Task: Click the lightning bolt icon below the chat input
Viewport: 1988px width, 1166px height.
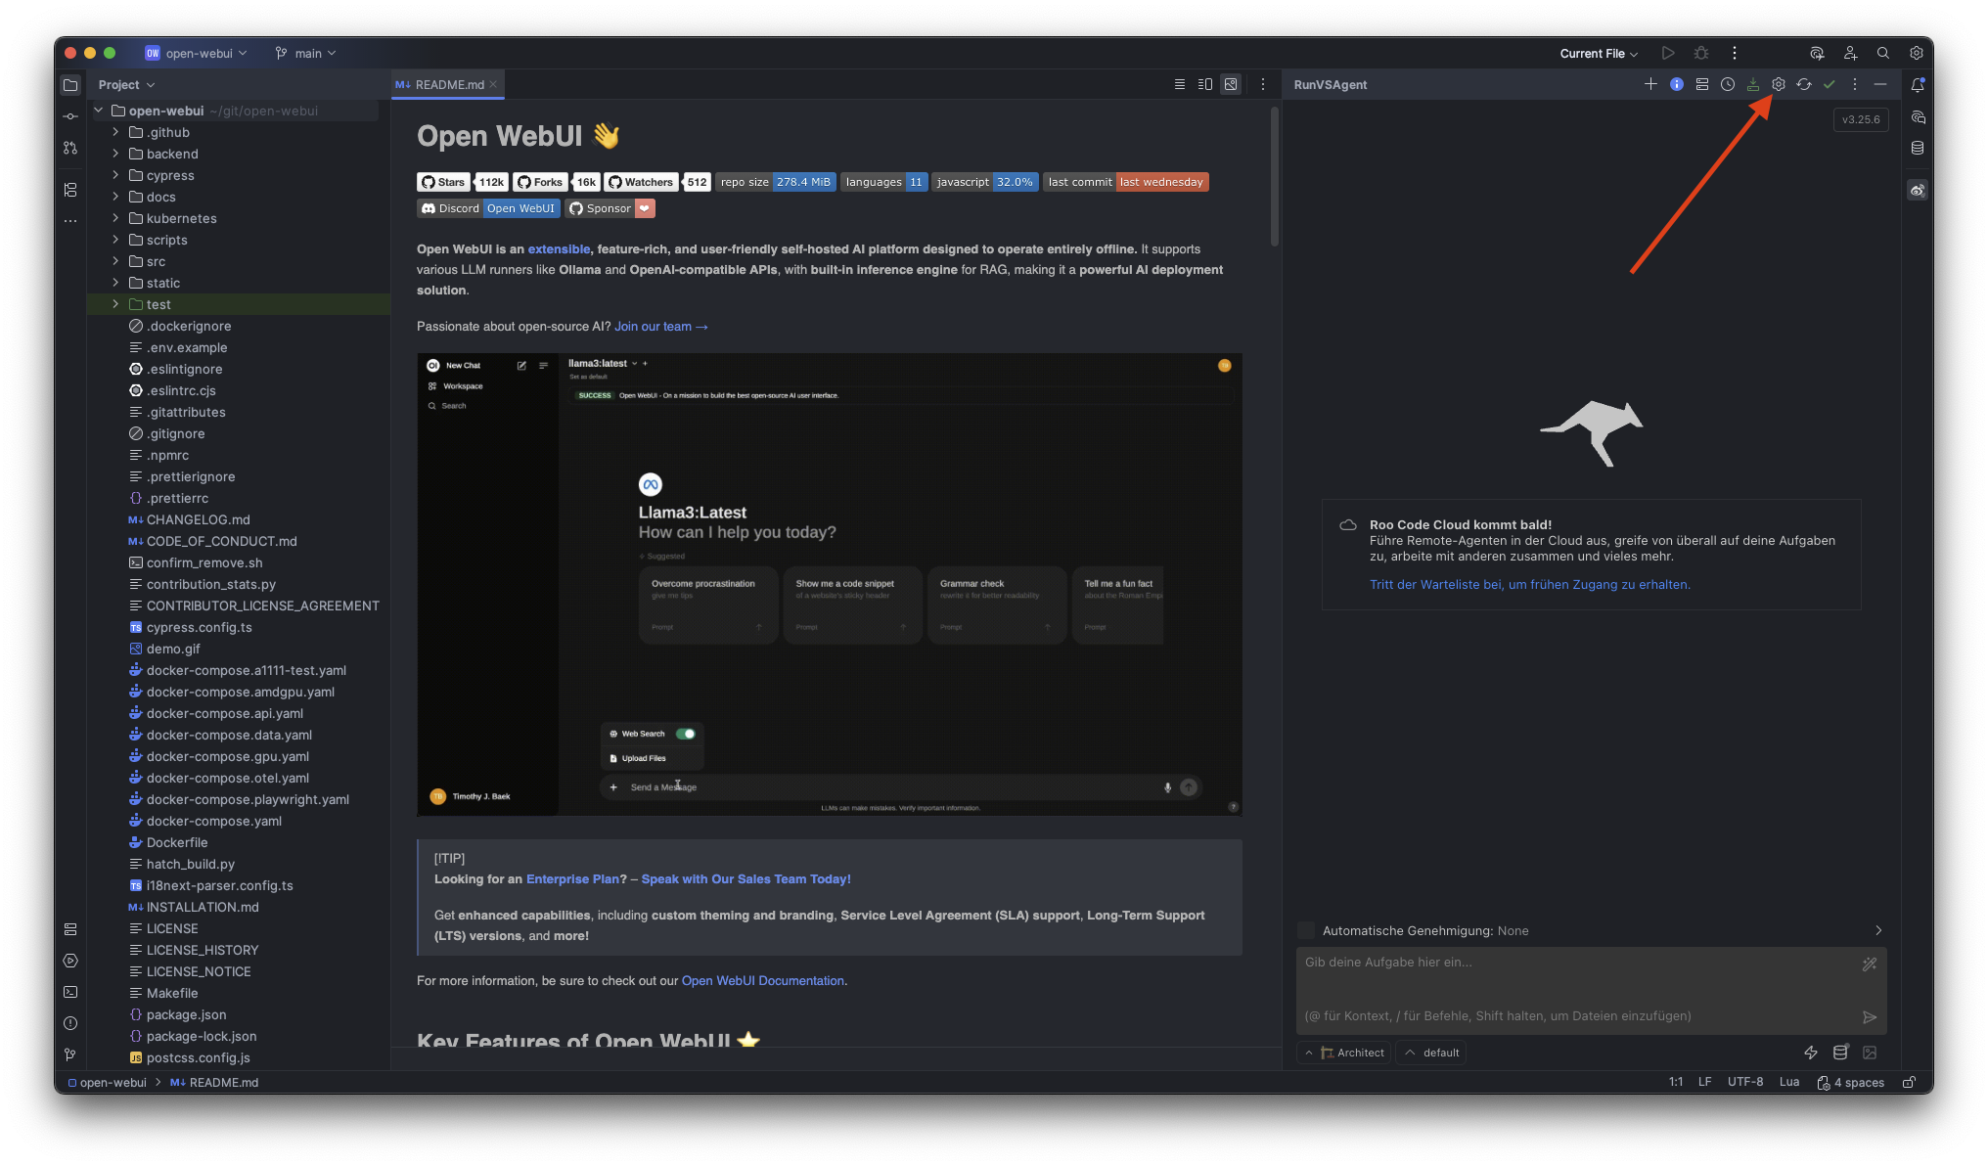Action: pos(1811,1053)
